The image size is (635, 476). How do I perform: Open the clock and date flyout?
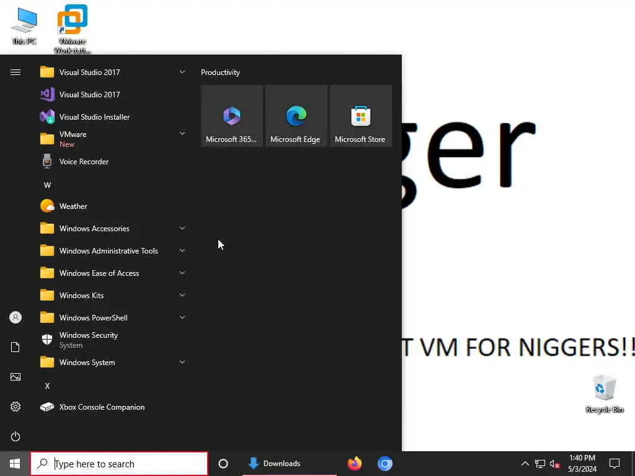(582, 464)
